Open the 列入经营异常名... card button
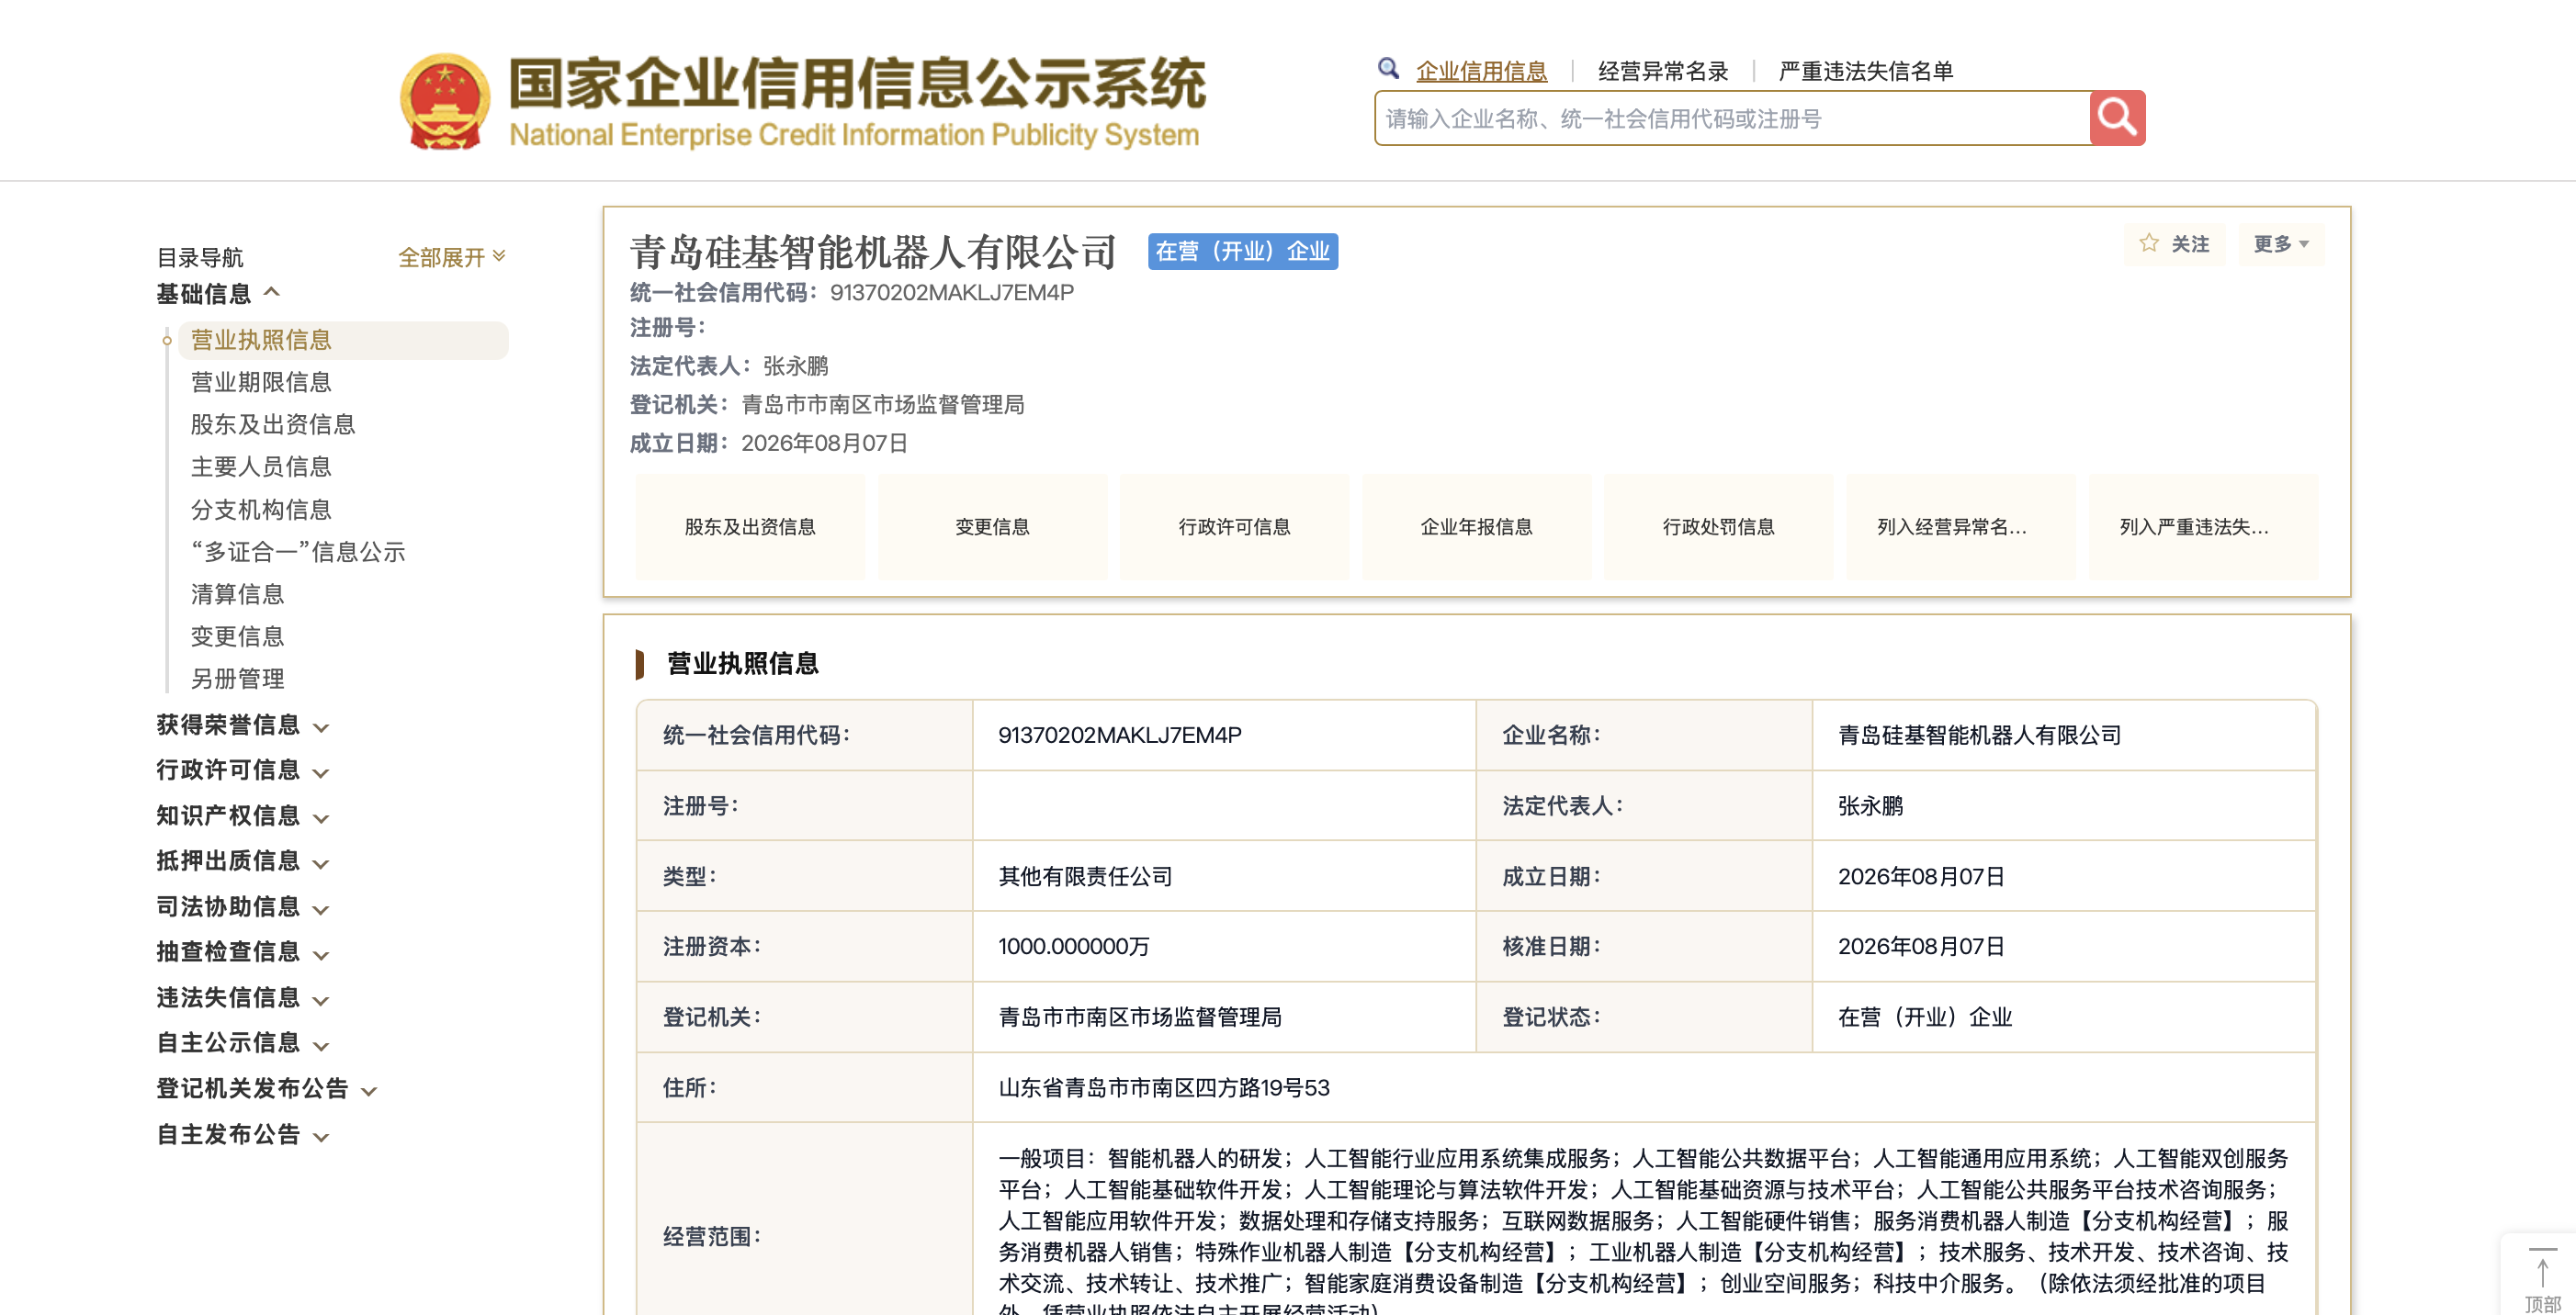Image resolution: width=2576 pixels, height=1315 pixels. (1961, 526)
